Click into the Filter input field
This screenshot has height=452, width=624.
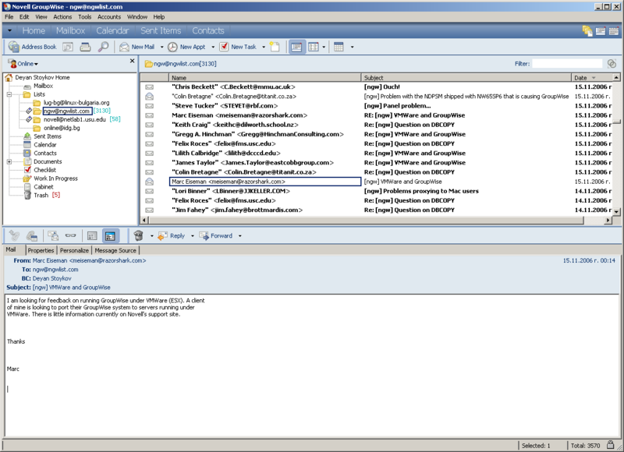coord(567,64)
